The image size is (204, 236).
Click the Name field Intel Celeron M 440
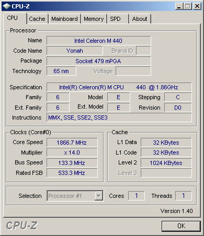[99, 41]
